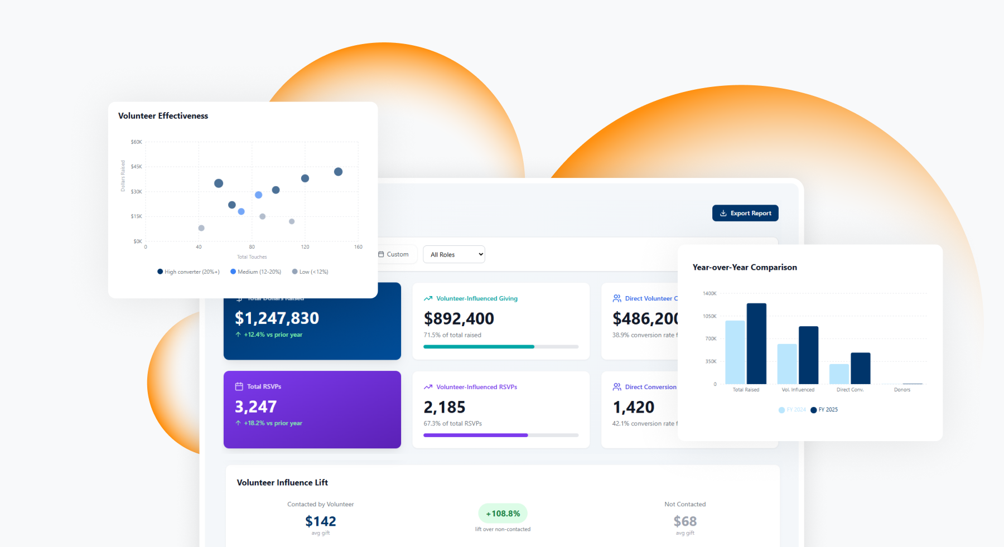Click the people icon beside Direct Conversion
Viewport: 1004px width, 547px height.
coord(617,387)
